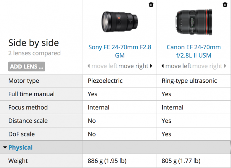The height and width of the screenshot is (168, 231).
Task: Remove the Sony lens with trash icon
Action: click(x=151, y=5)
